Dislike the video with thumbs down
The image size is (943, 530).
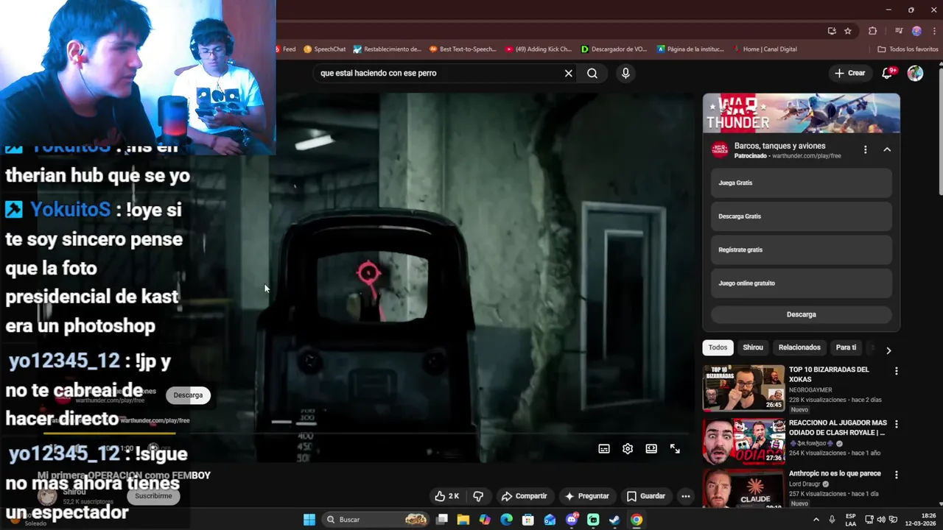point(478,496)
